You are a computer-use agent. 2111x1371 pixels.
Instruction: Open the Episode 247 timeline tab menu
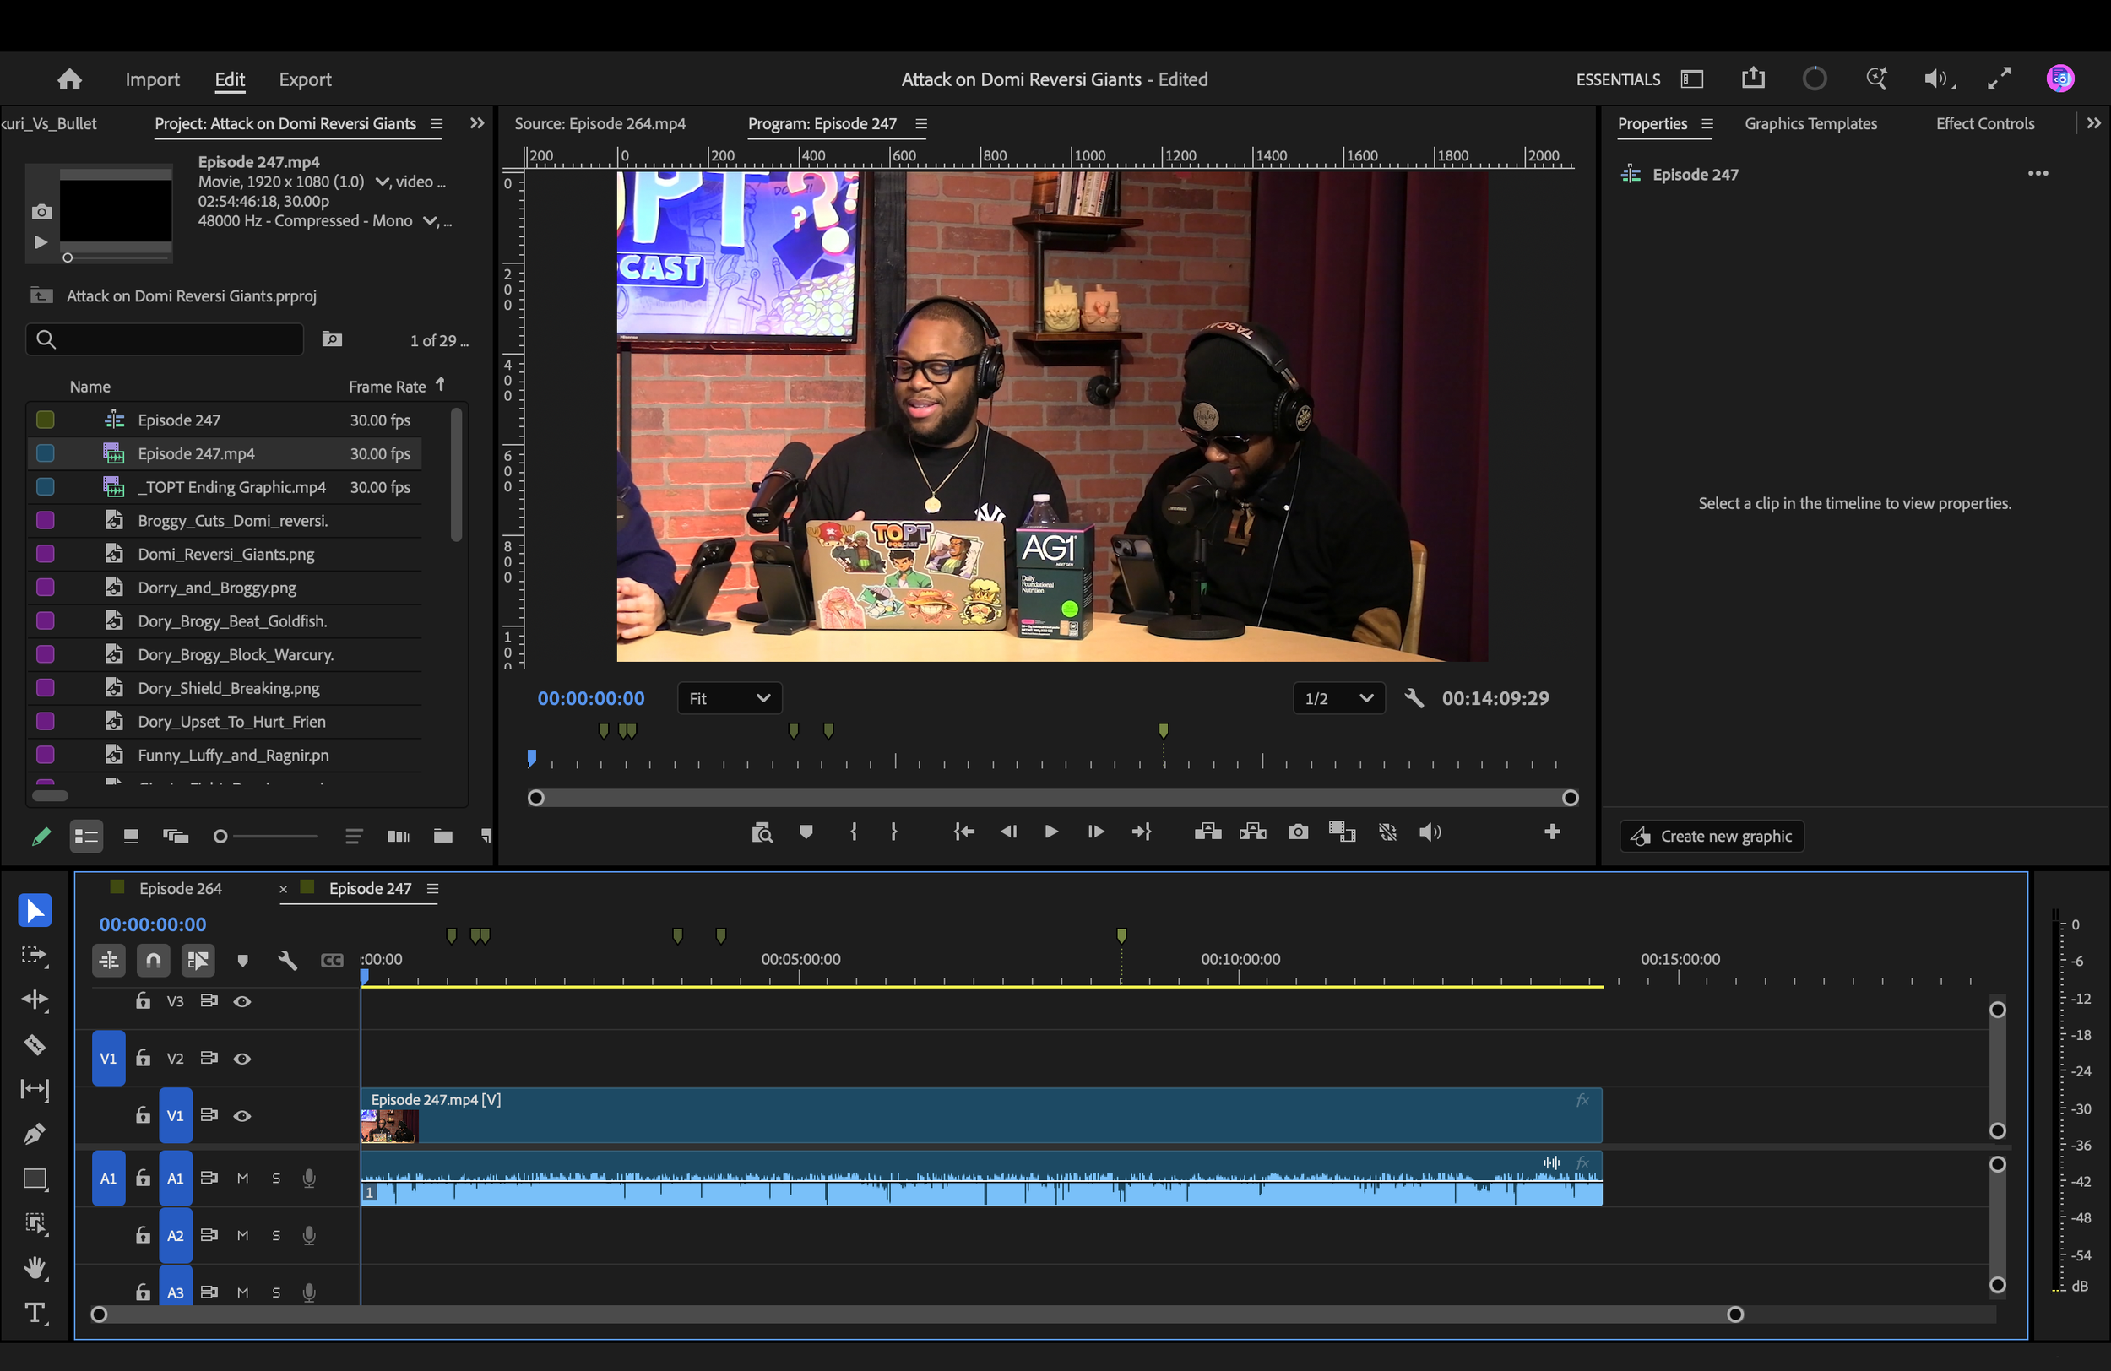click(432, 889)
